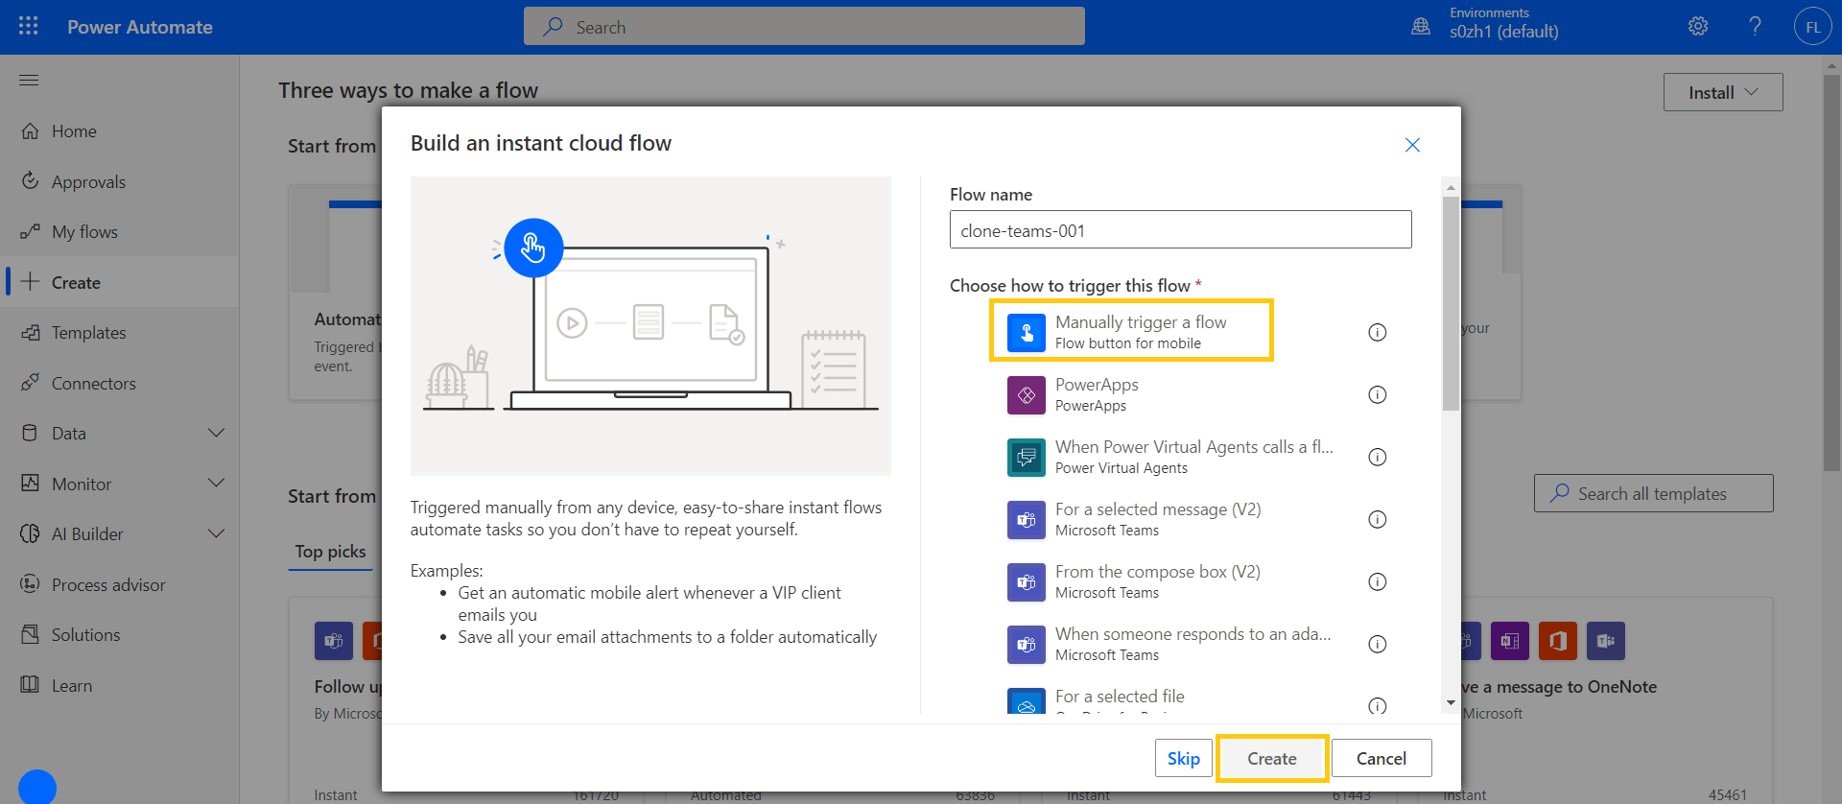Click 'From the compose box (V2)' text
The width and height of the screenshot is (1842, 804).
(1158, 572)
